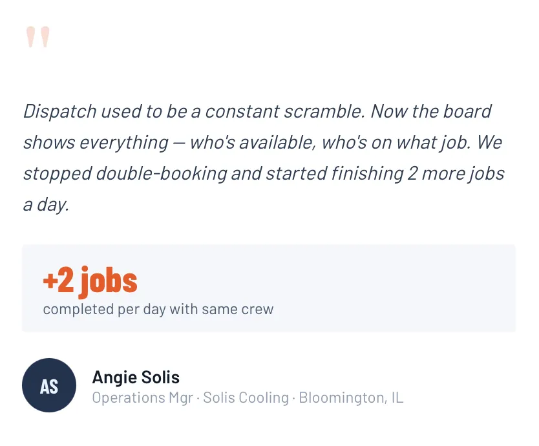Click the Operations Mgr job title
Image resolution: width=539 pixels, height=446 pixels.
pyautogui.click(x=142, y=398)
